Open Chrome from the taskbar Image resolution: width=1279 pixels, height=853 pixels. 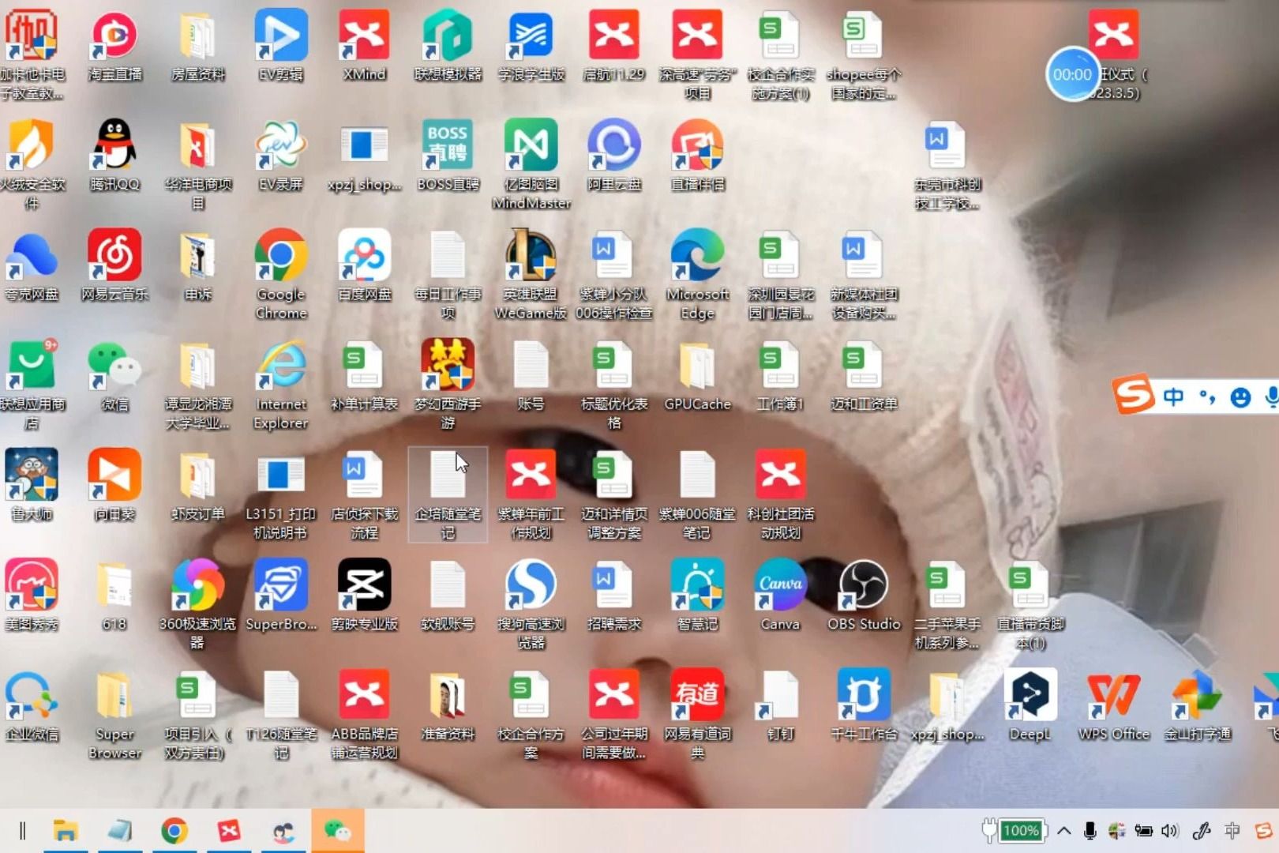coord(174,830)
